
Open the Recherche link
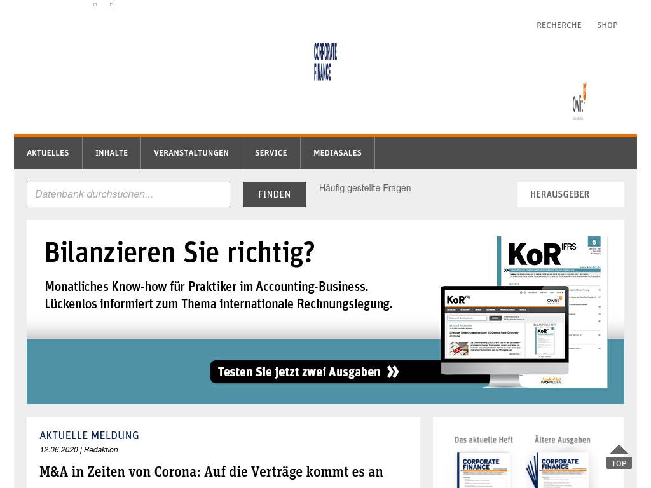(x=559, y=25)
